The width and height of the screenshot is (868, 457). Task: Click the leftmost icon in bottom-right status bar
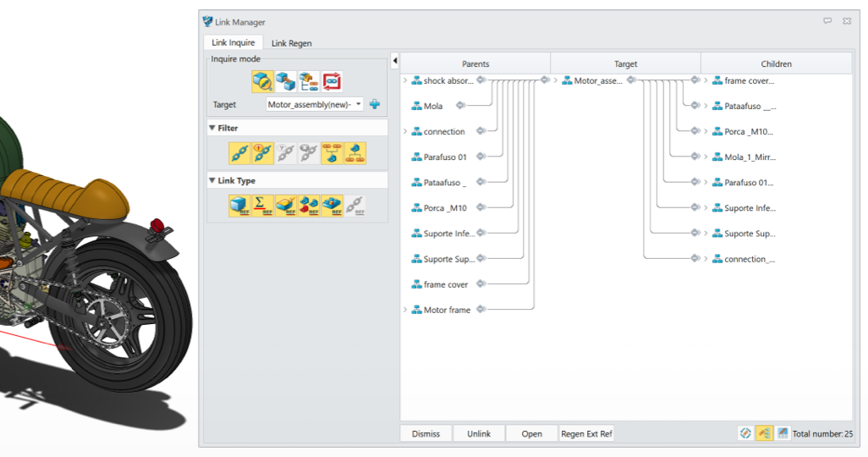tap(745, 433)
